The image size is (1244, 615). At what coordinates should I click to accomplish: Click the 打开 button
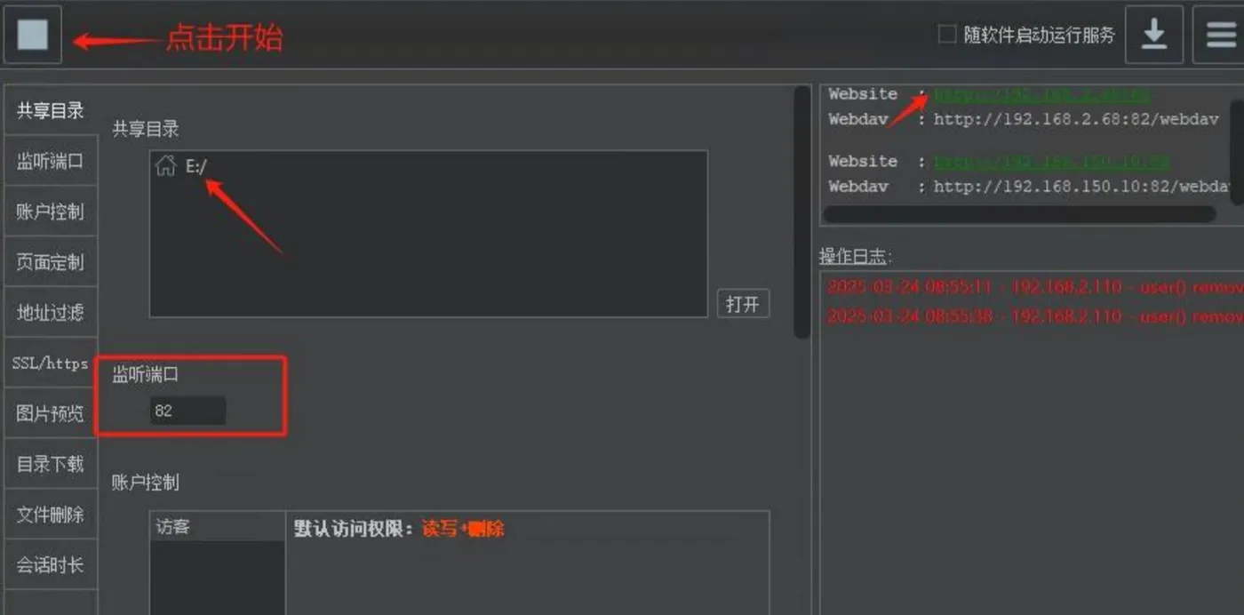coord(743,304)
